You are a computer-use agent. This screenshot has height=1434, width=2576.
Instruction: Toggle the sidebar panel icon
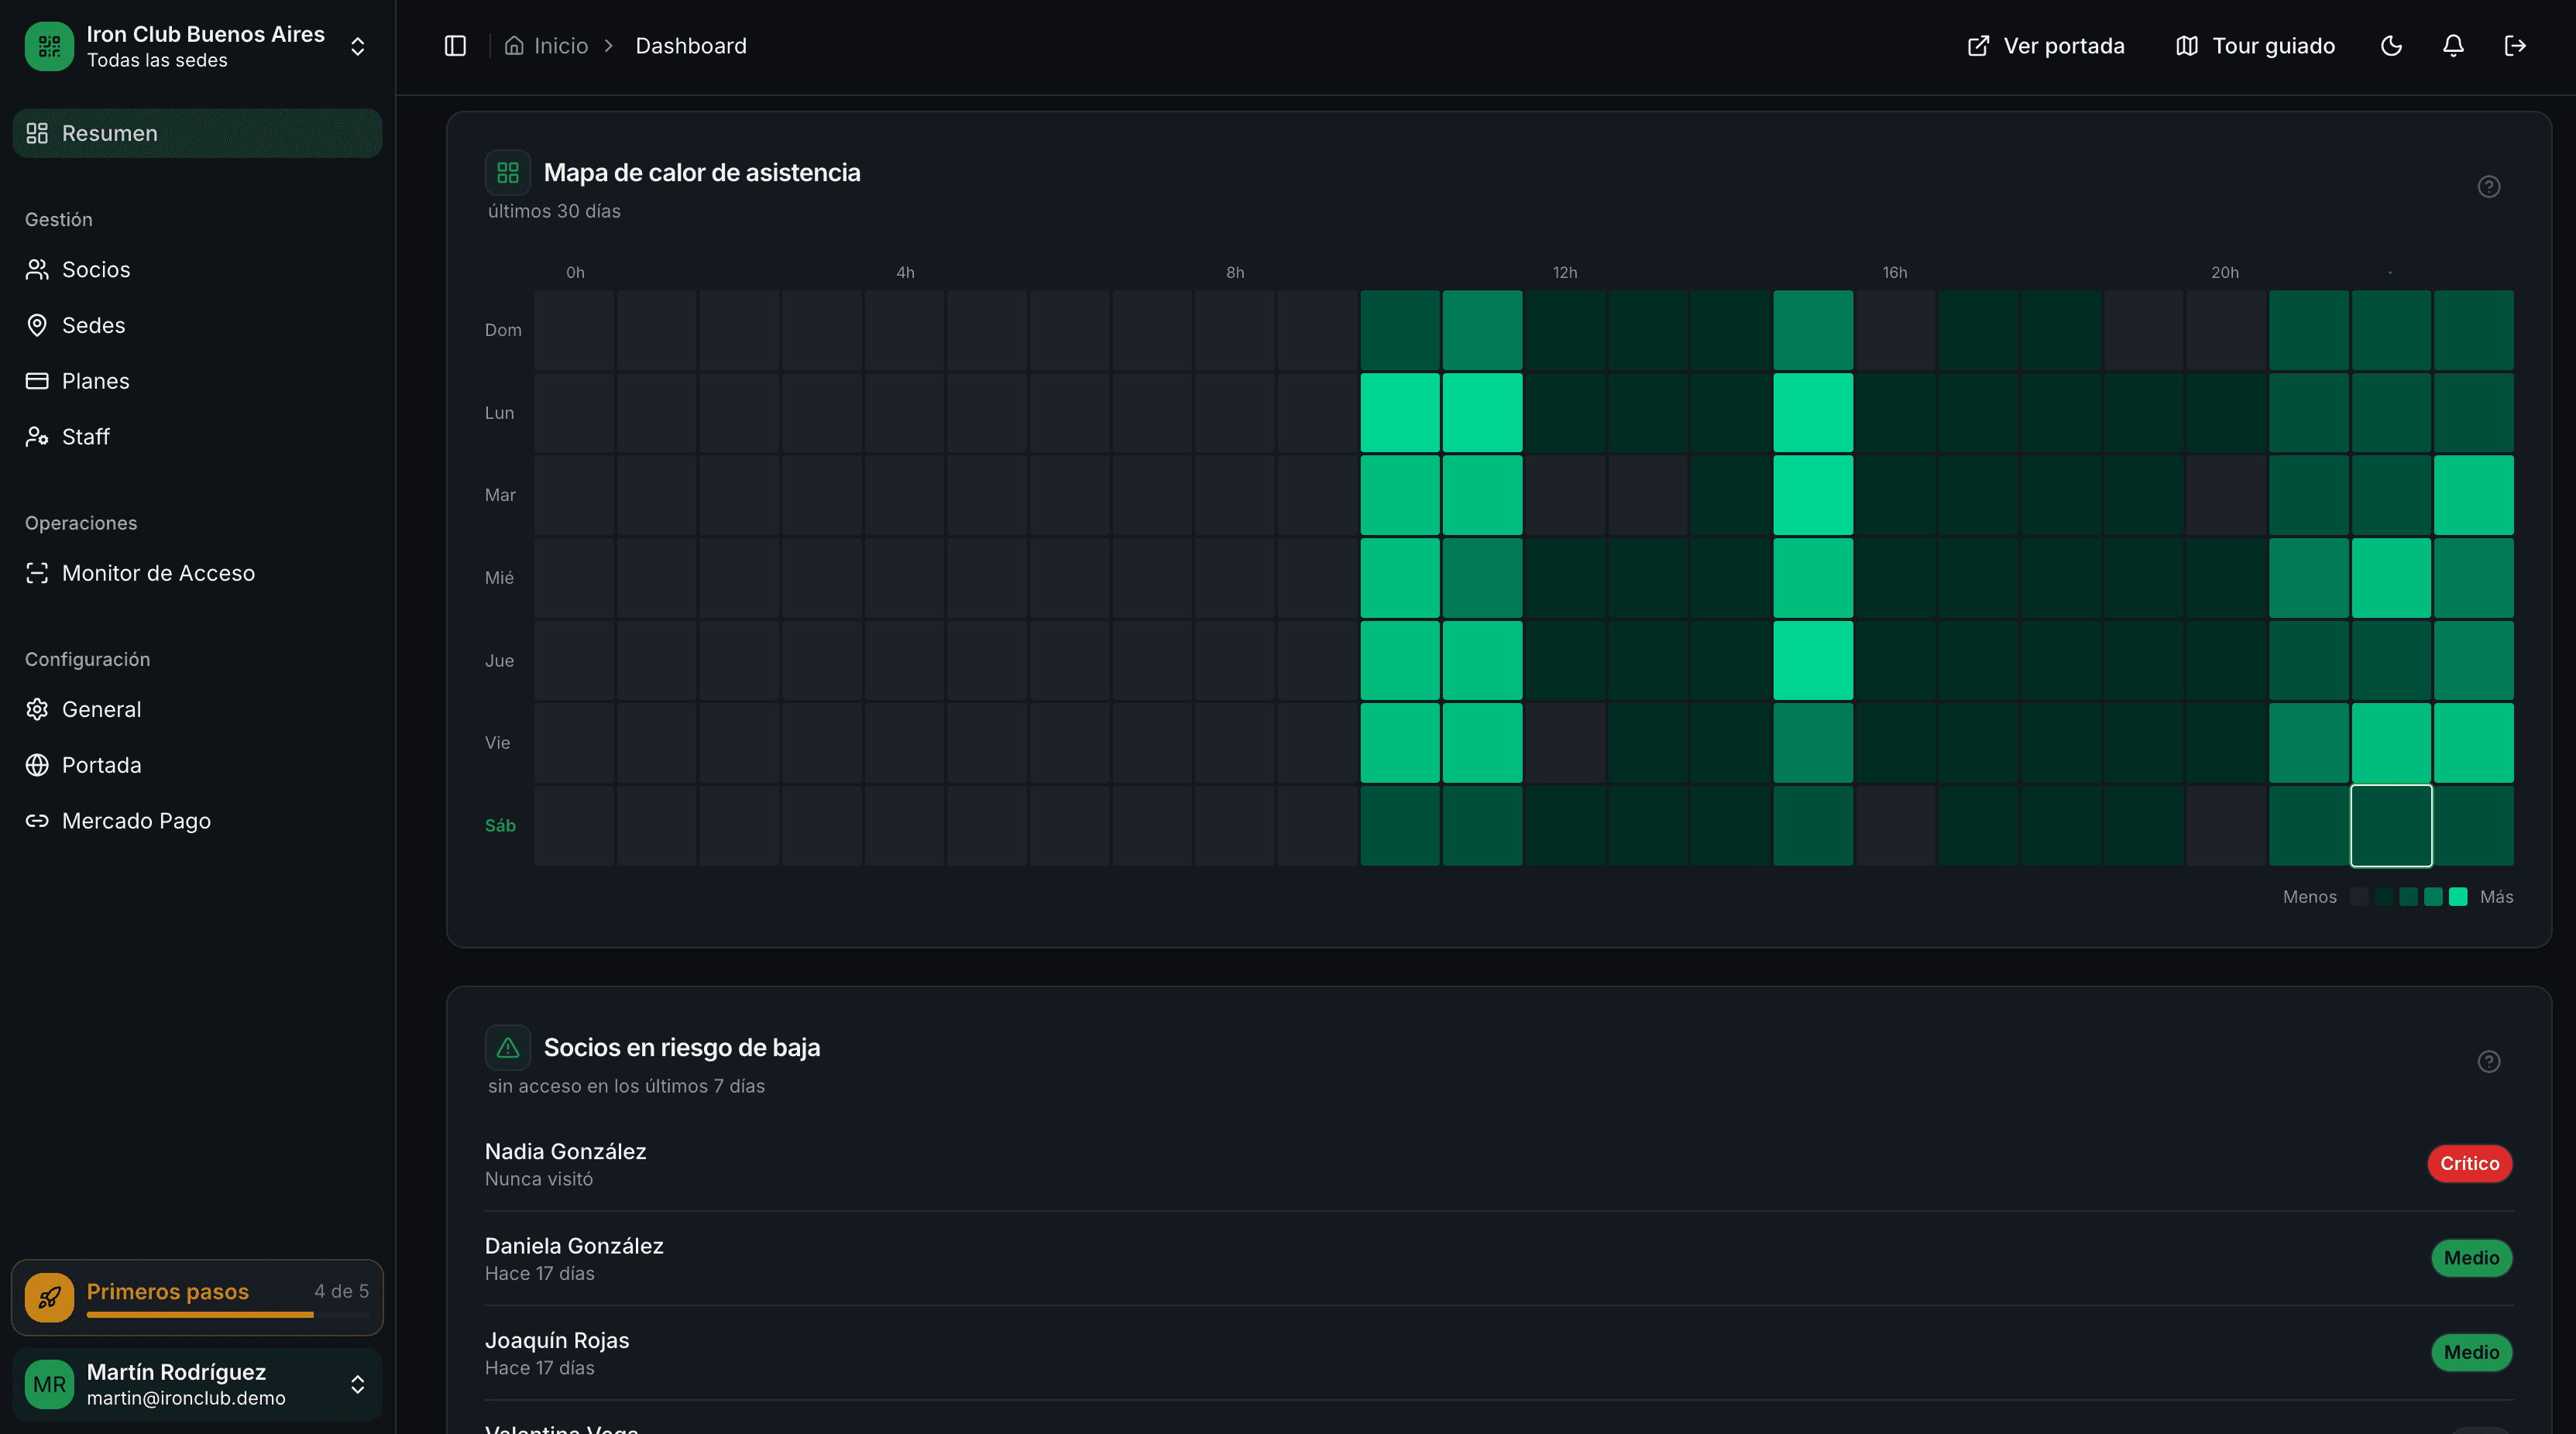tap(455, 46)
